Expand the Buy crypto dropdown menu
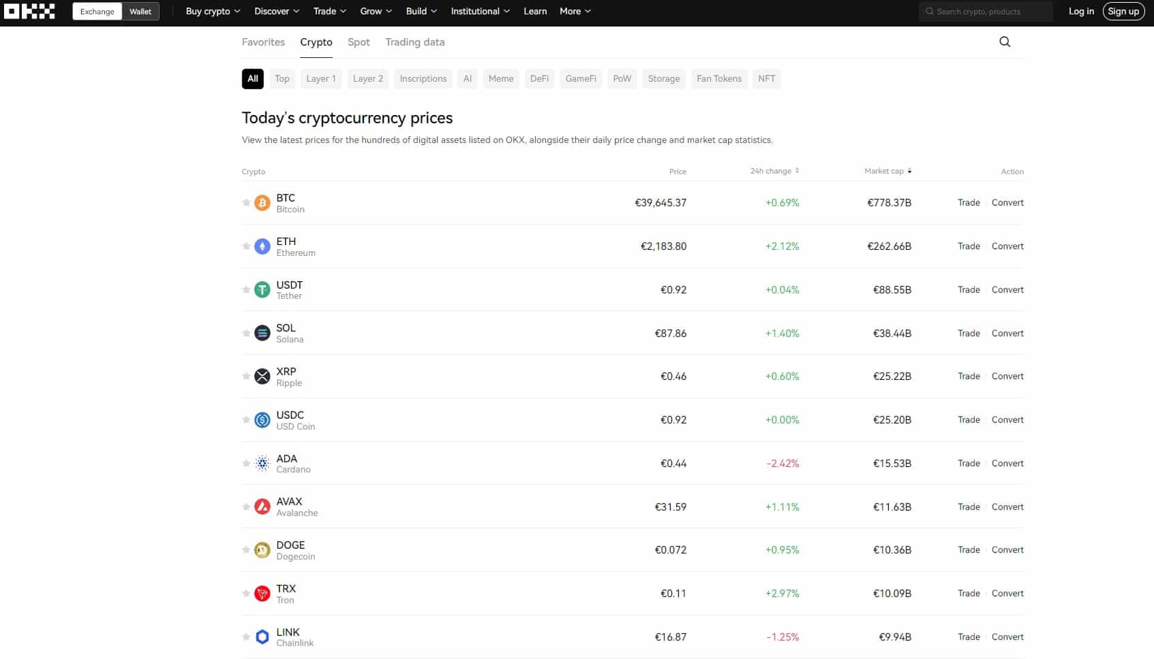1154x659 pixels. point(213,12)
